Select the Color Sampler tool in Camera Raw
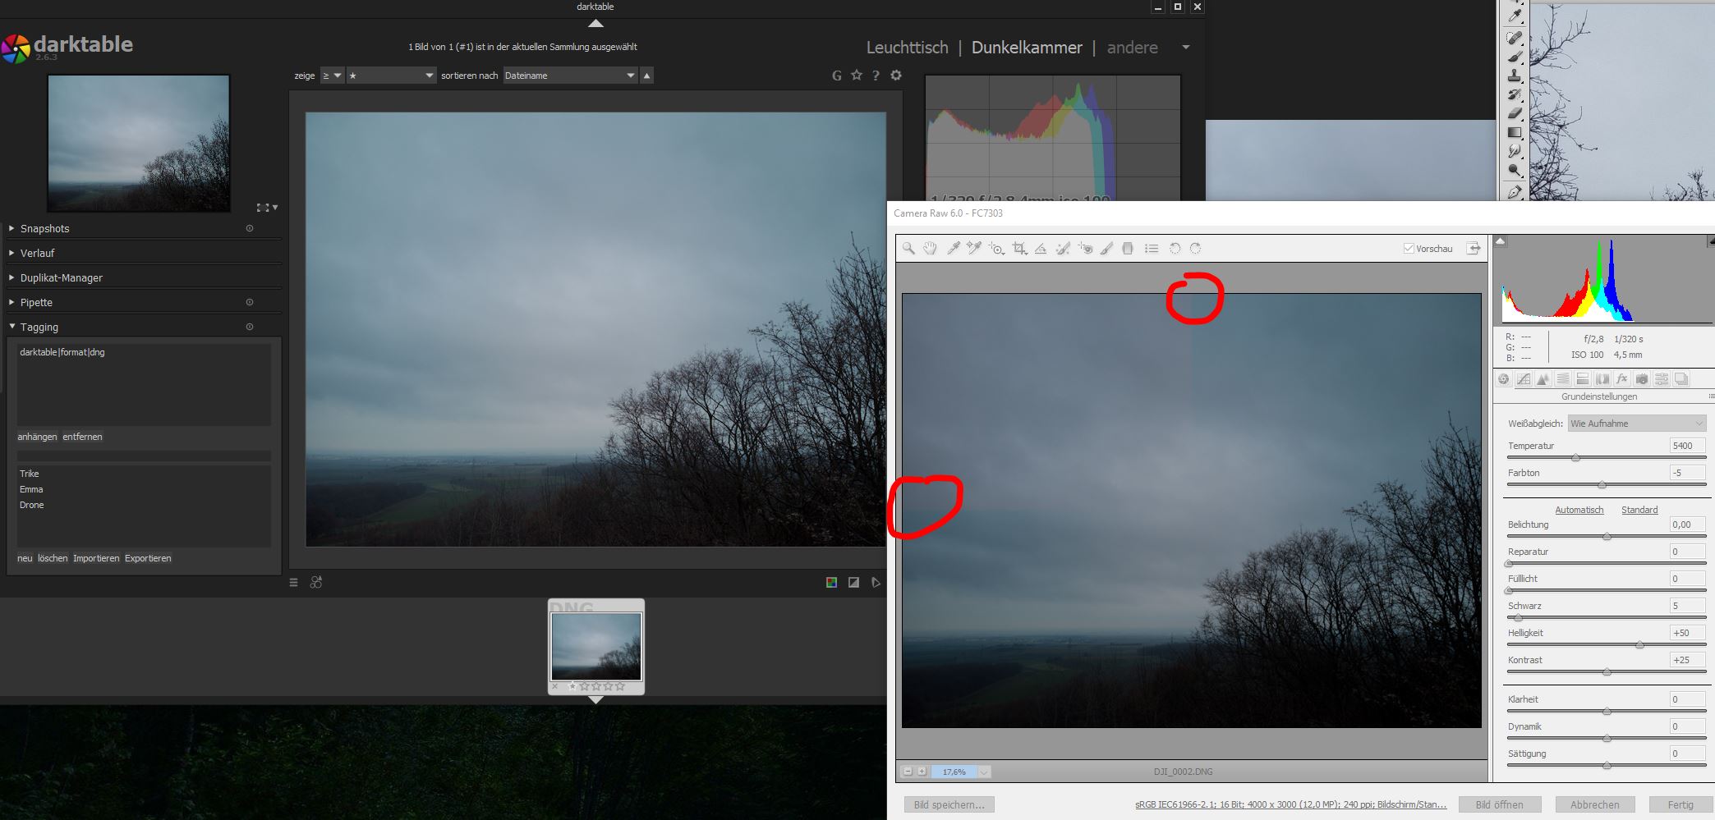This screenshot has height=820, width=1715. coord(974,248)
